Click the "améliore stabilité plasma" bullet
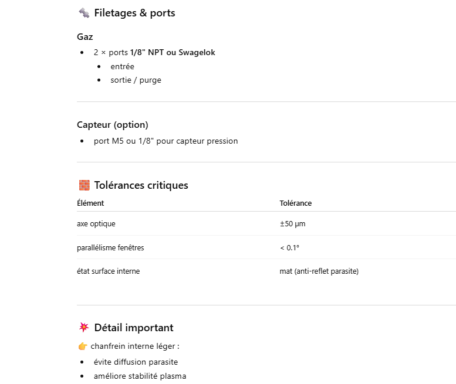This screenshot has height=384, width=456. point(140,376)
